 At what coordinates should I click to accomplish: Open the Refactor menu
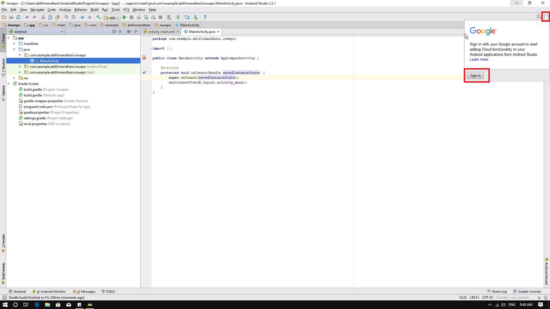pyautogui.click(x=80, y=10)
